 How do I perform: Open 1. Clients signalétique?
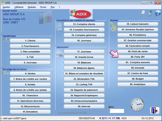[30, 40]
